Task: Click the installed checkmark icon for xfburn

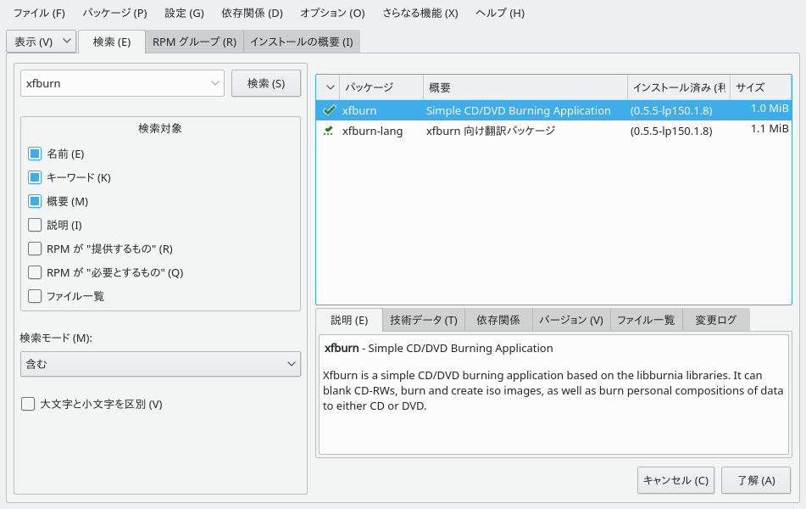Action: click(x=329, y=110)
